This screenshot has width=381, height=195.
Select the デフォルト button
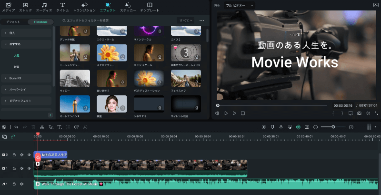point(13,21)
